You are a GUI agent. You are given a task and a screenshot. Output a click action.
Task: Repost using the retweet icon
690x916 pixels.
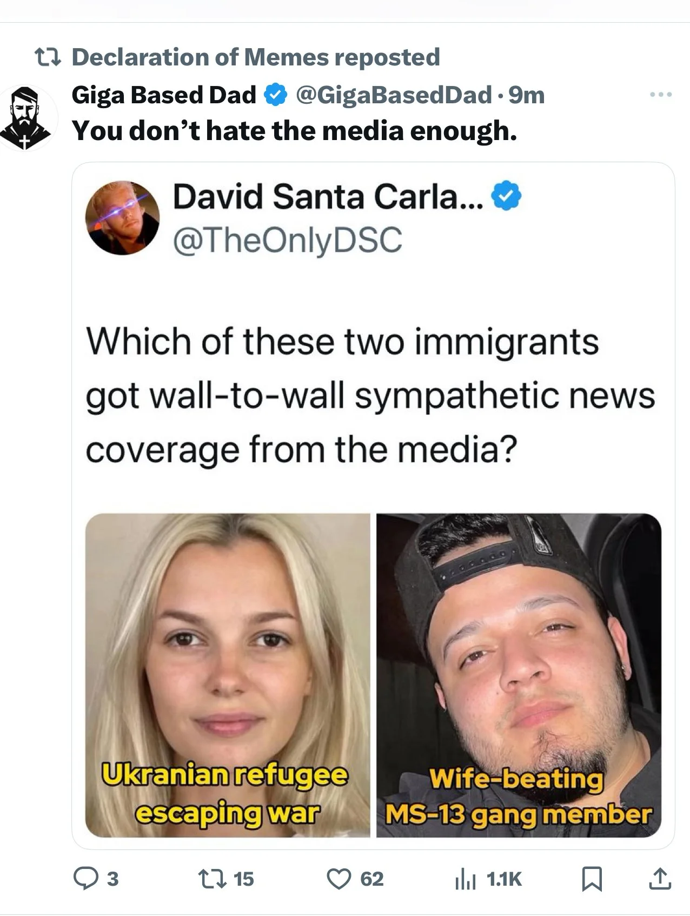pyautogui.click(x=211, y=879)
